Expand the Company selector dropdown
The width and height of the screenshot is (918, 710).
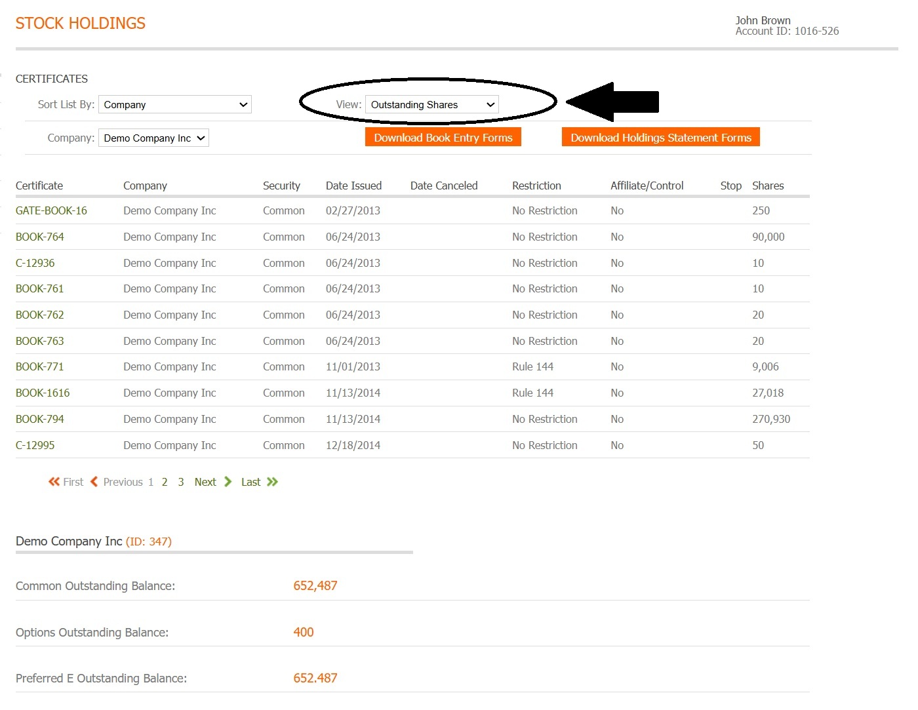pos(153,138)
